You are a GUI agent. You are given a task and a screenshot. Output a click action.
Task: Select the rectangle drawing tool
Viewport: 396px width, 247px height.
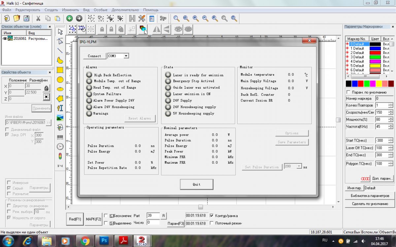pos(60,70)
